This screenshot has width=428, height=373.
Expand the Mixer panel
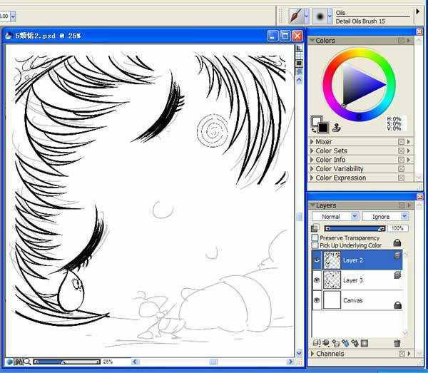[312, 142]
